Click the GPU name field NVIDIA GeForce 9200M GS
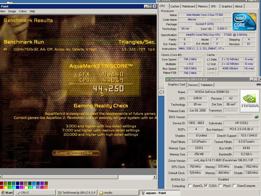 (x=213, y=92)
